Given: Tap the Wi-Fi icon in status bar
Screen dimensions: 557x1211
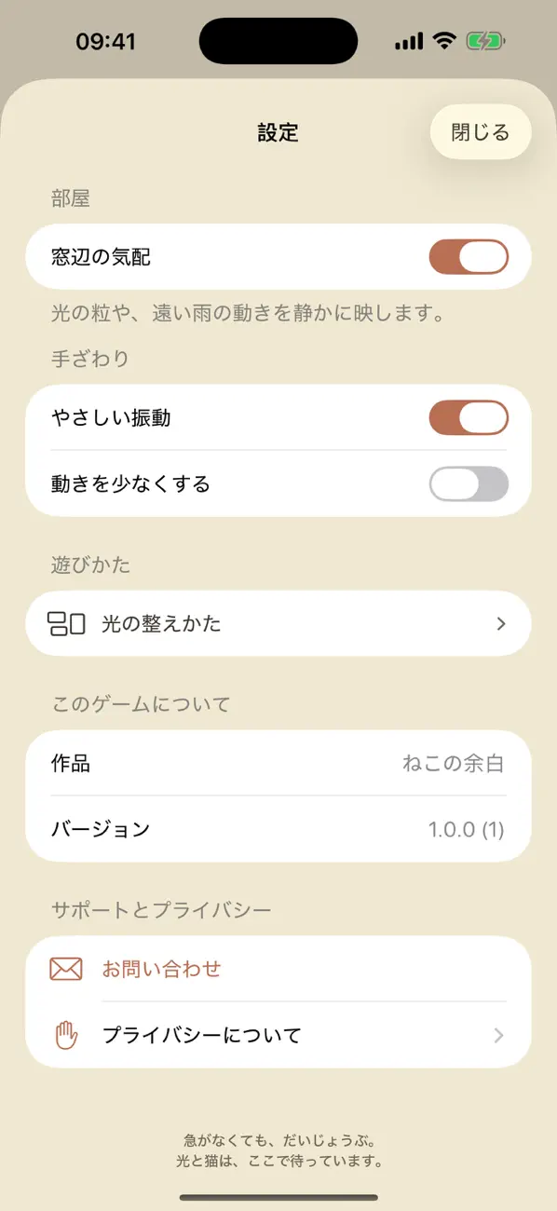Looking at the screenshot, I should point(444,42).
